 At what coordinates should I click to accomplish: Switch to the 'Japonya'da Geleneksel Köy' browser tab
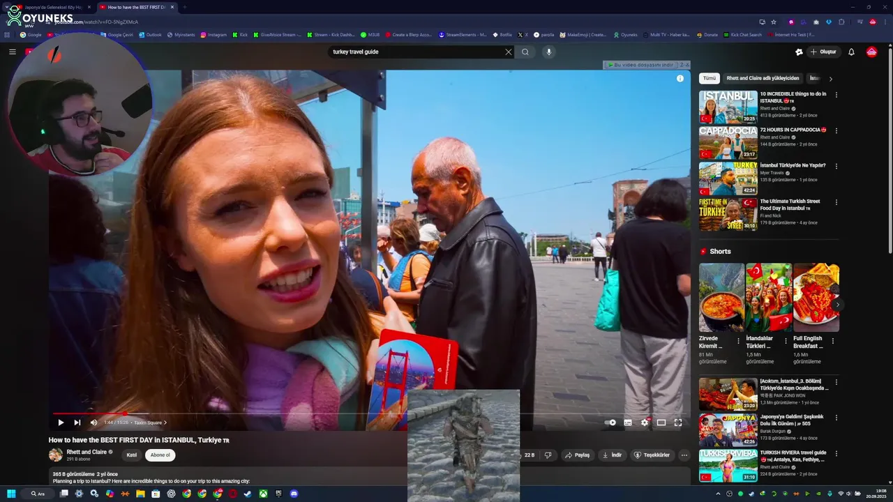click(x=54, y=7)
